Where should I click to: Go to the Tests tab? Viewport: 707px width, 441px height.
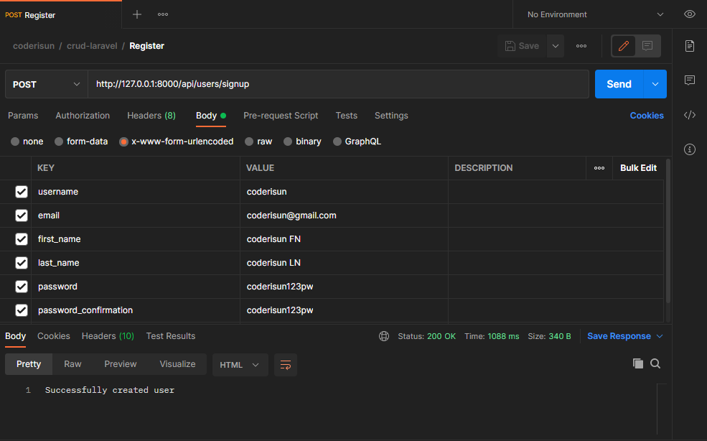pos(346,116)
